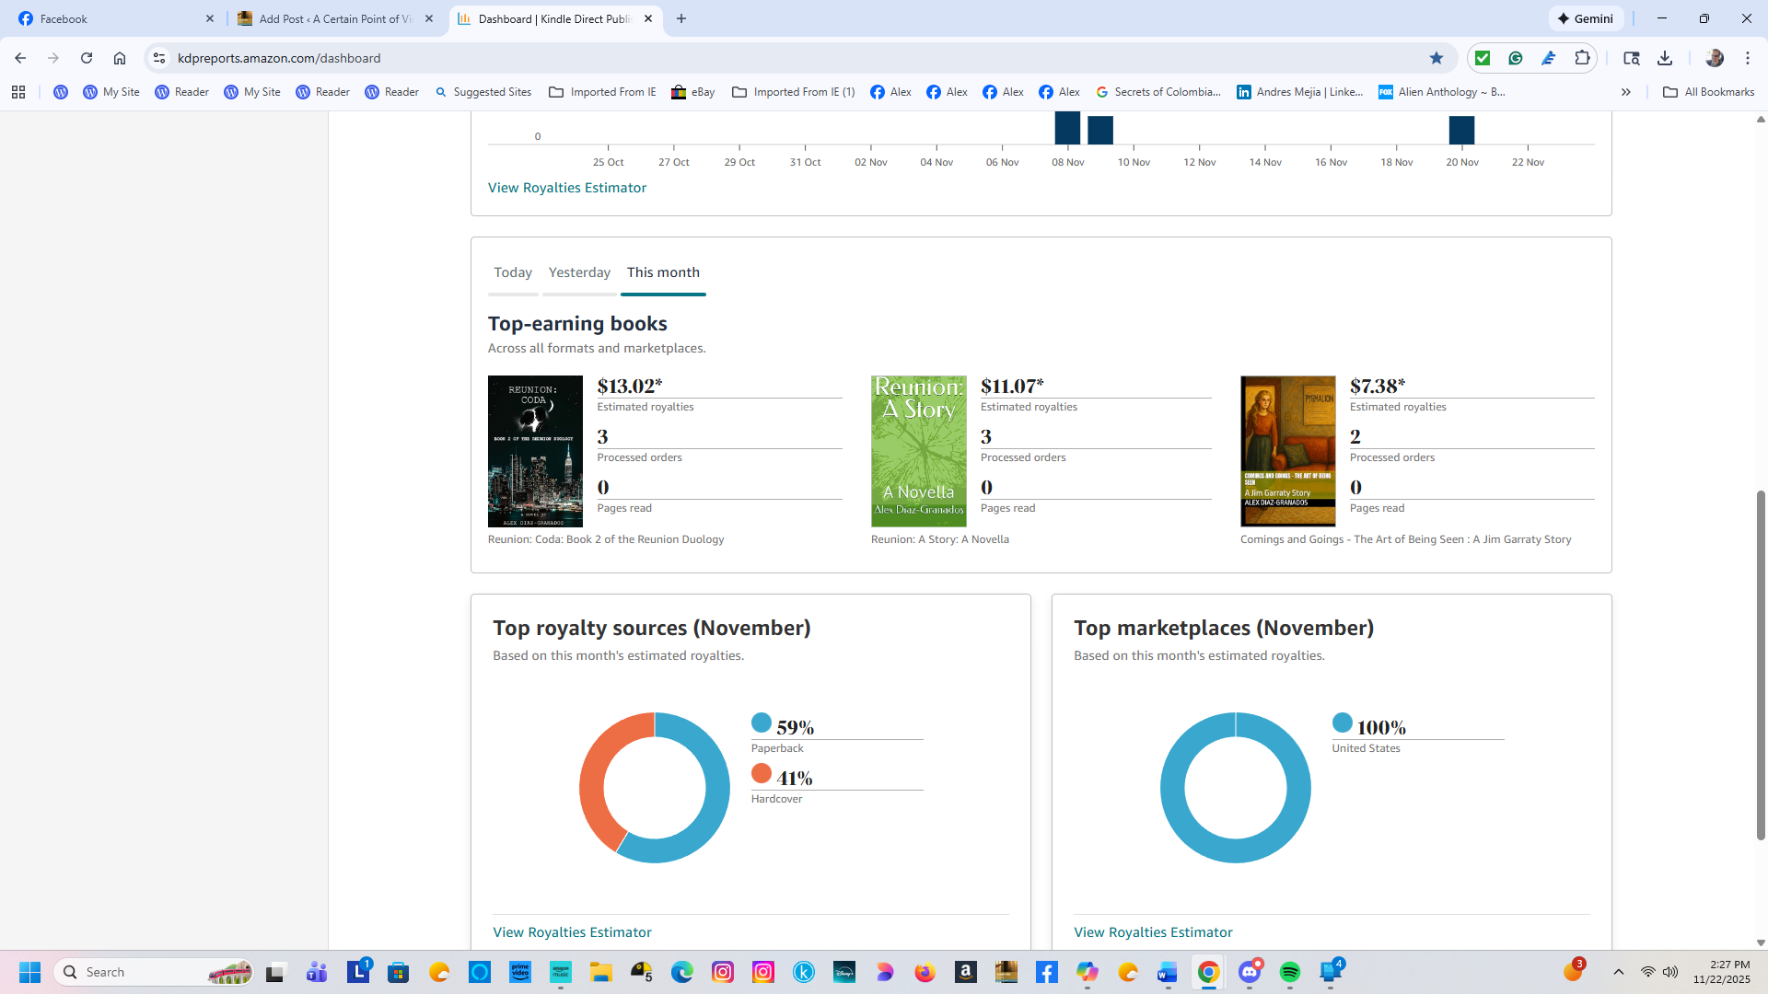This screenshot has width=1768, height=994.
Task: Click the orange Hardcover legend dot
Action: point(762,773)
